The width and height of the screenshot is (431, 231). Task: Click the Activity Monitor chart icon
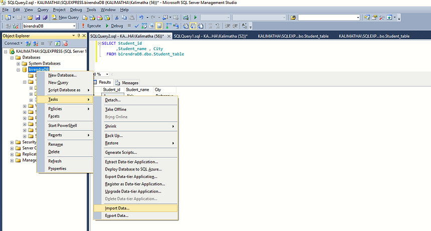[185, 18]
